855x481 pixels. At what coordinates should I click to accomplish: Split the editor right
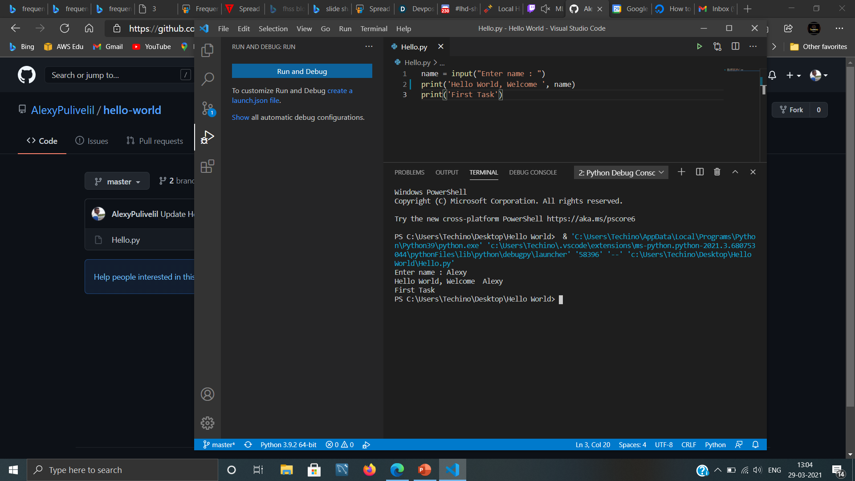click(x=735, y=46)
